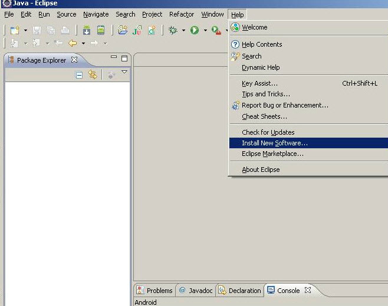Expand the Run configurations dropdown arrow
Screen dimensions: 388x306
pyautogui.click(x=205, y=30)
